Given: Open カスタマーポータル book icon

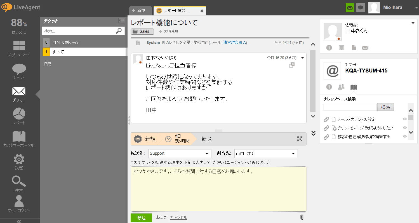Looking at the screenshot, I should (19, 139).
